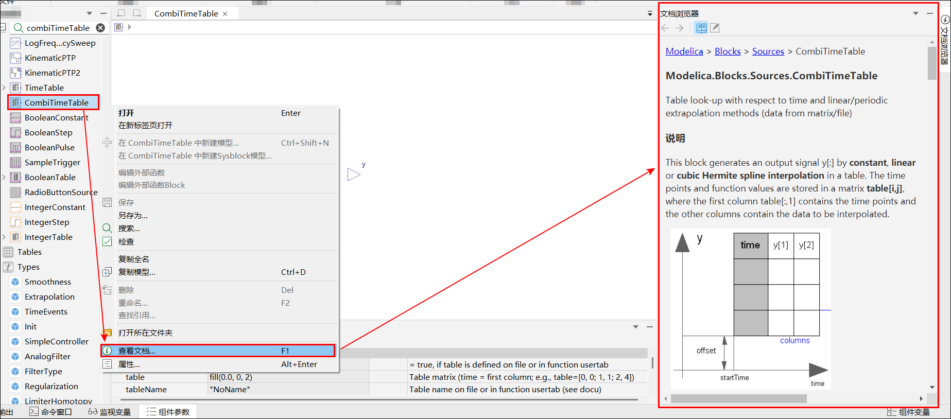
Task: Click the BooleanConstant block icon
Action: (16, 118)
